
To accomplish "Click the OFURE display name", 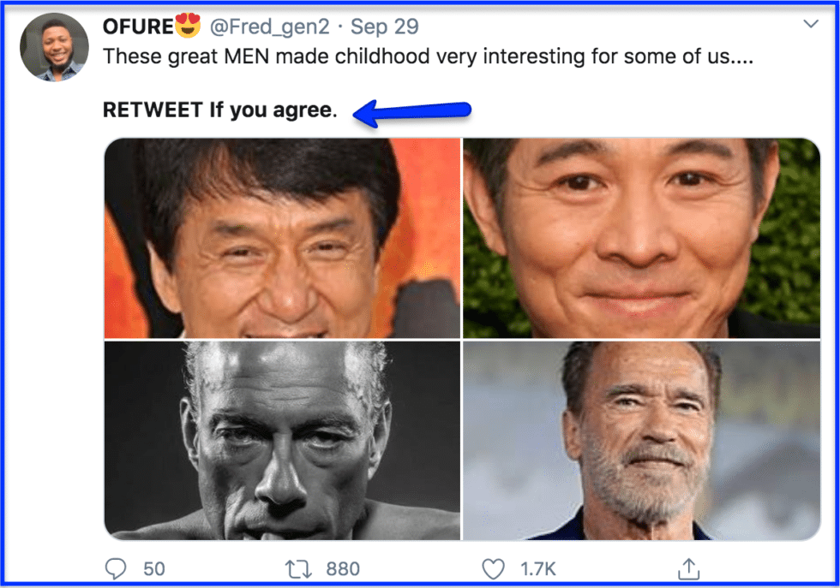I will [138, 27].
